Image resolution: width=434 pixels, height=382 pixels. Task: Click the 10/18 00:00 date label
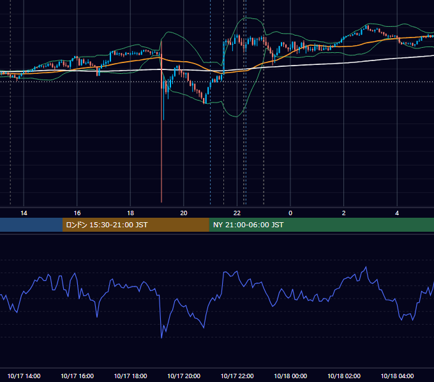(x=290, y=376)
